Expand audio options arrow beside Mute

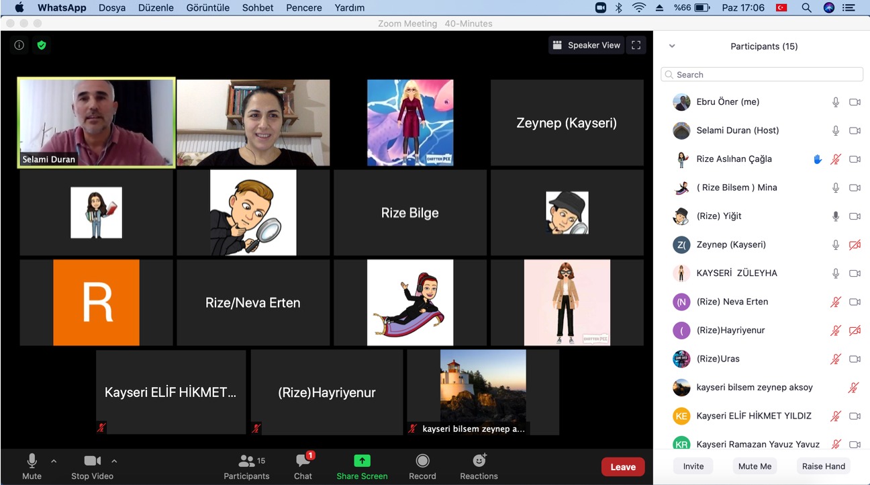point(54,461)
